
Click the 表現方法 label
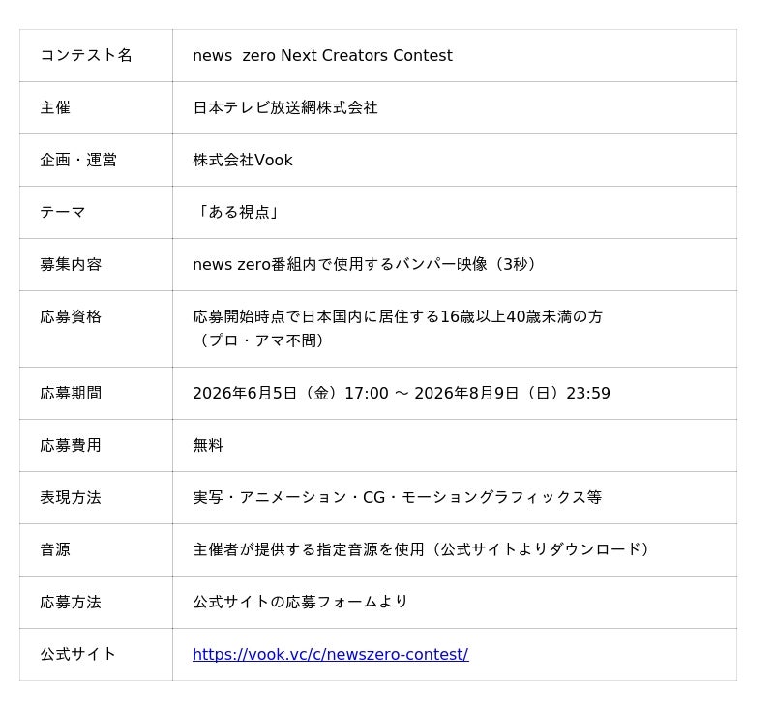click(x=71, y=497)
